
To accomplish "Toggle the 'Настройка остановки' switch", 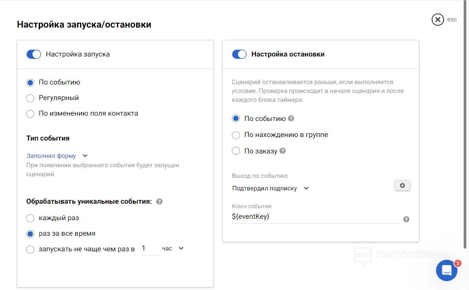I will point(239,54).
